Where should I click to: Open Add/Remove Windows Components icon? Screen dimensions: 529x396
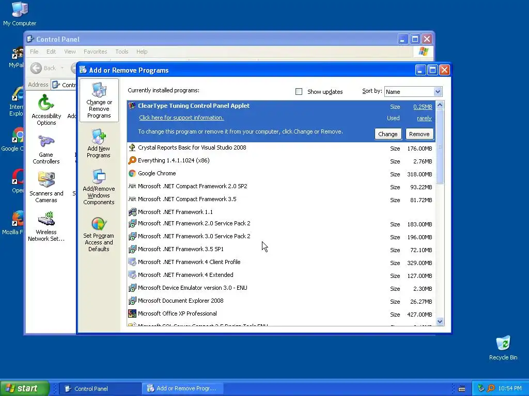(x=99, y=187)
